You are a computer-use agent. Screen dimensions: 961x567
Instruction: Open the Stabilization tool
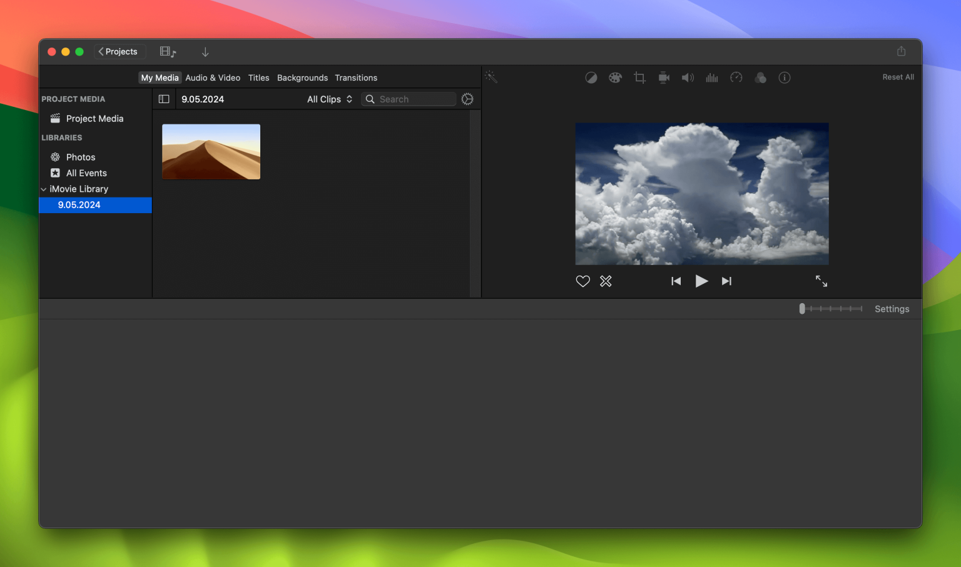663,77
